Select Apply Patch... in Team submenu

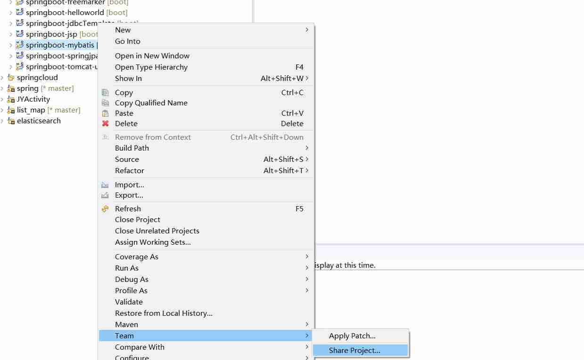click(x=361, y=336)
